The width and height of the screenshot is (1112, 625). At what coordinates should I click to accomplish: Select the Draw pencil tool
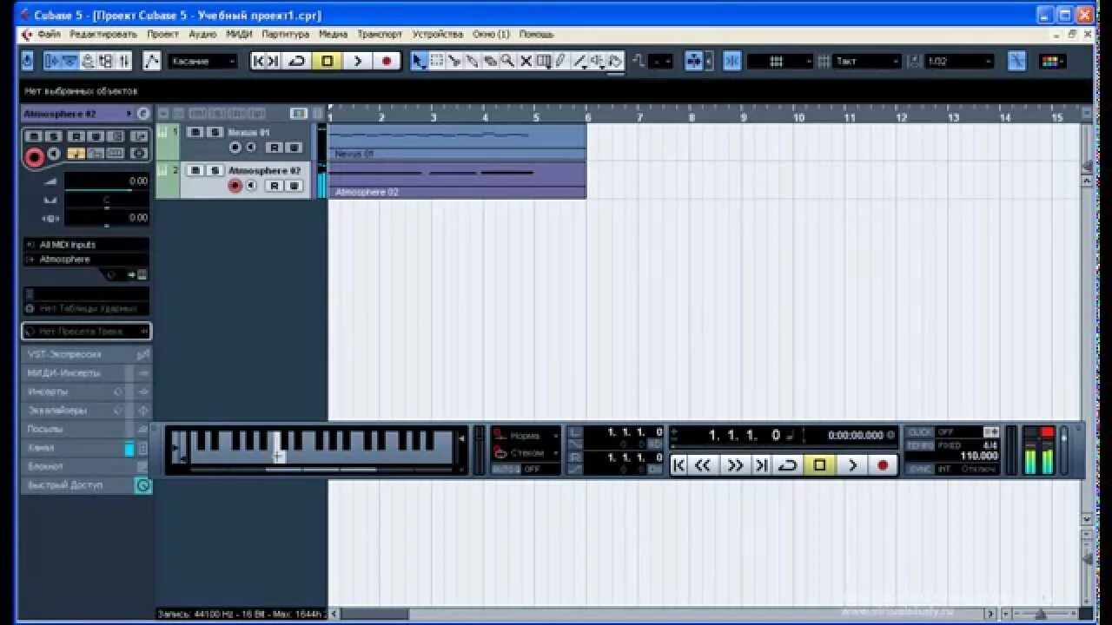(x=561, y=61)
